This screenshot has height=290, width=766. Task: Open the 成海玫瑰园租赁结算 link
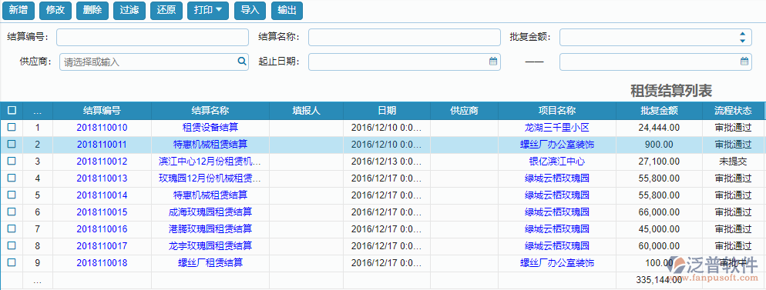210,212
